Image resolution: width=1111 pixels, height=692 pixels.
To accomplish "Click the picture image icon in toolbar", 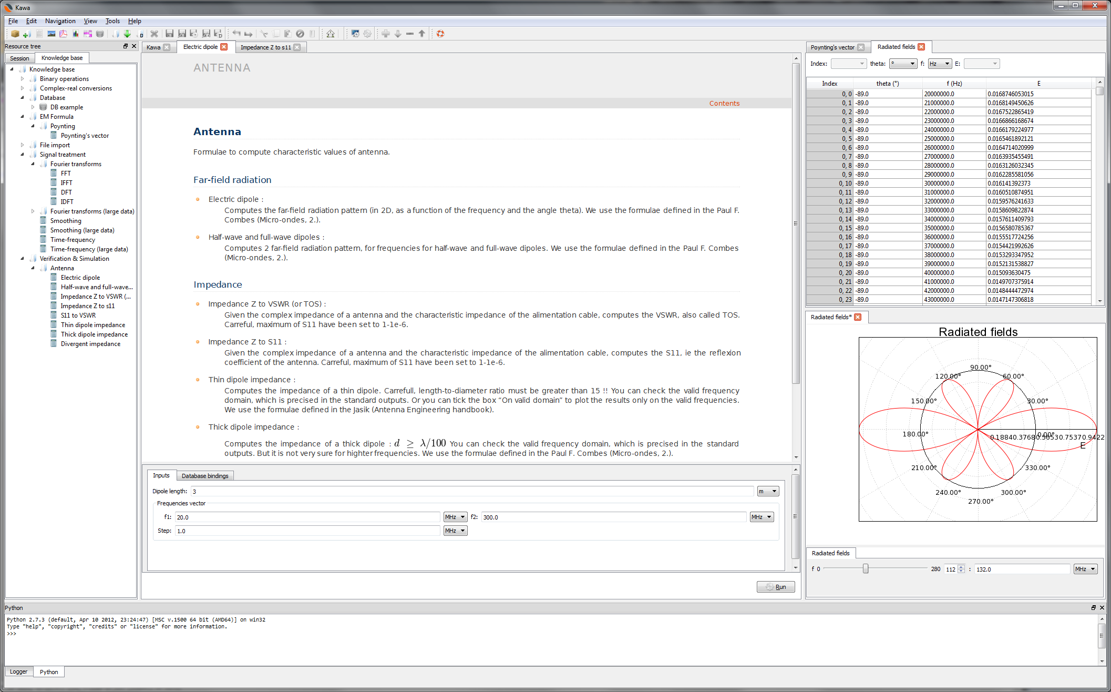I will pyautogui.click(x=52, y=34).
